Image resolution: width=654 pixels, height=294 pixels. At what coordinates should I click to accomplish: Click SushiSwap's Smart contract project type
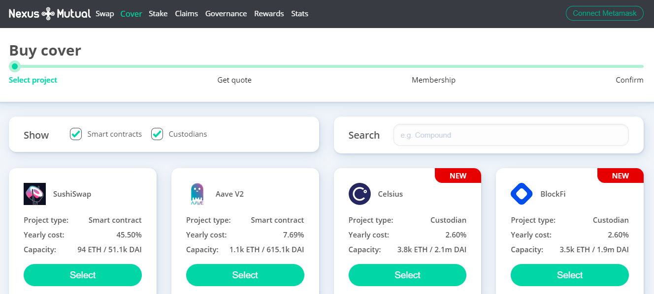[115, 220]
